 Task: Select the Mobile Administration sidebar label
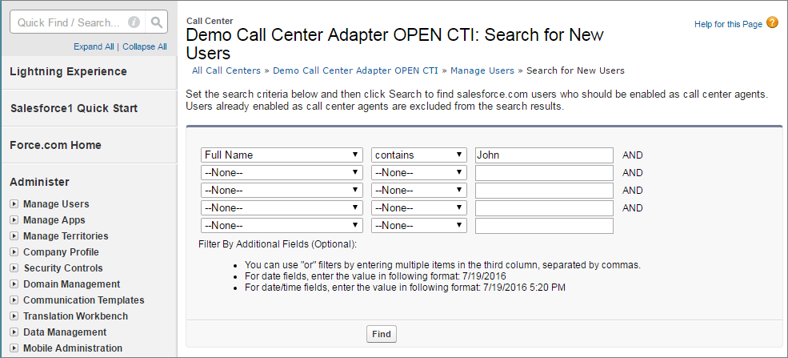point(73,348)
